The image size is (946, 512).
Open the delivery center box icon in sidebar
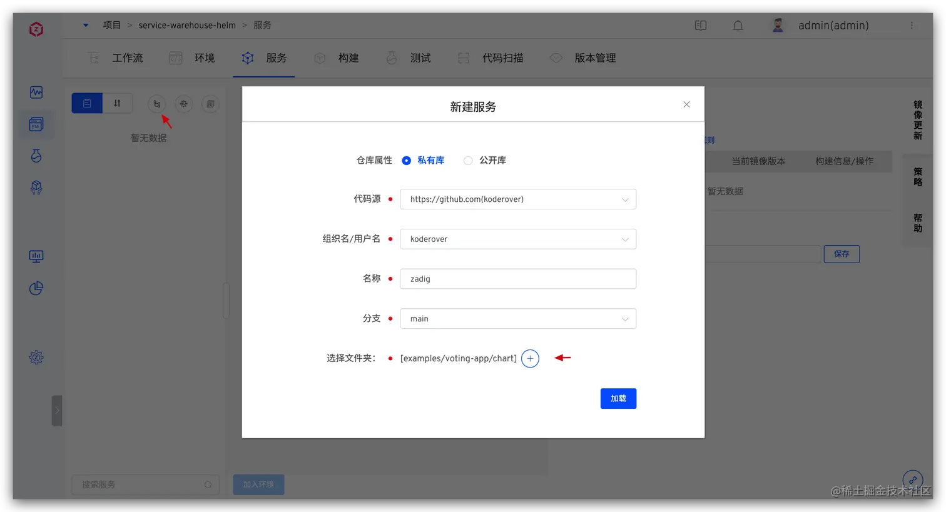click(36, 188)
